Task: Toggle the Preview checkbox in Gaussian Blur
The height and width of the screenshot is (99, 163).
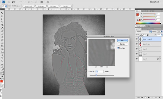Action: (x=118, y=48)
